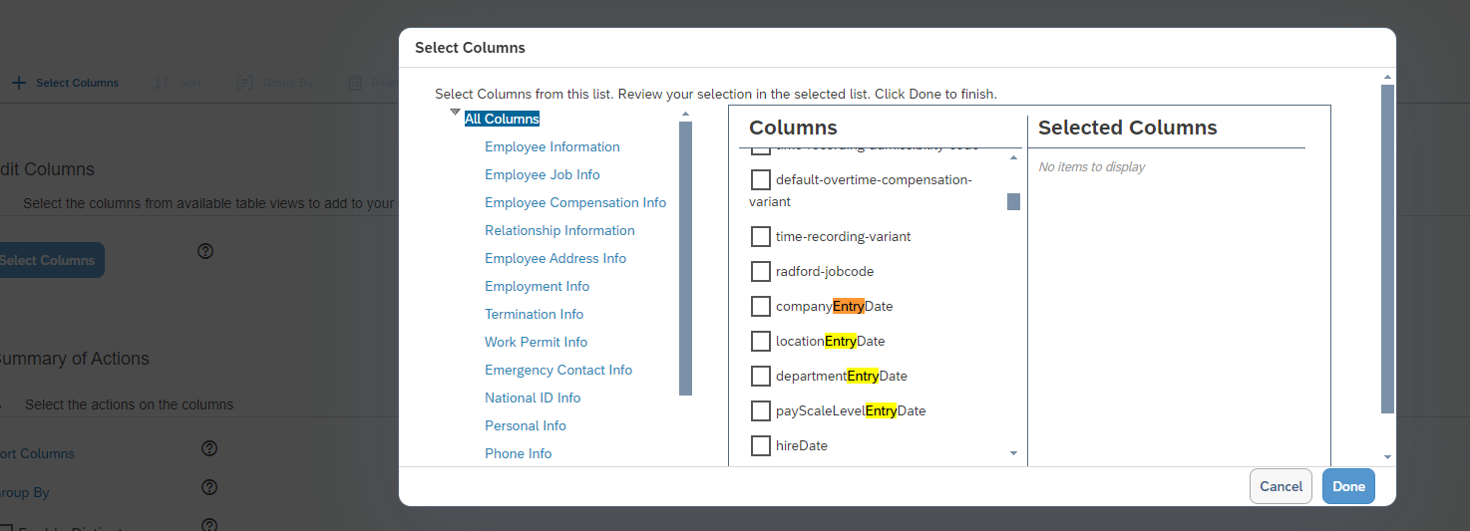
Task: Check the companyEntryDate checkbox
Action: pyautogui.click(x=761, y=306)
